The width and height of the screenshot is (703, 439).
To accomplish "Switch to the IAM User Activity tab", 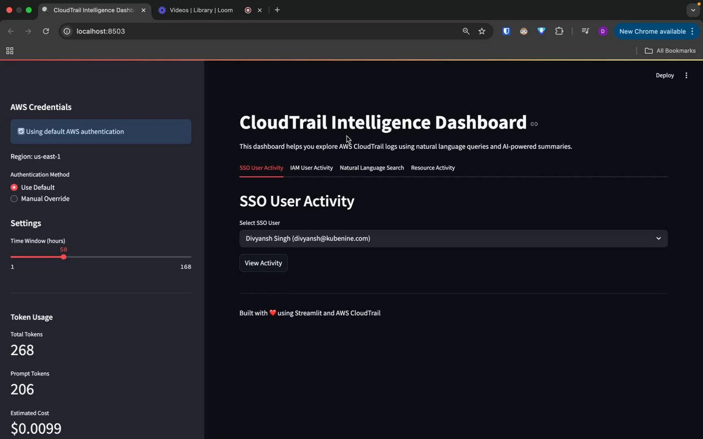I will (311, 168).
